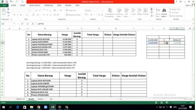Toggle Underline formatting
The width and height of the screenshot is (195, 110).
coord(21,15)
